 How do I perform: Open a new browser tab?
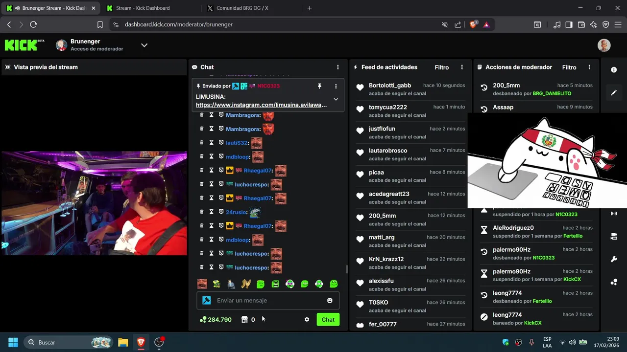point(309,8)
